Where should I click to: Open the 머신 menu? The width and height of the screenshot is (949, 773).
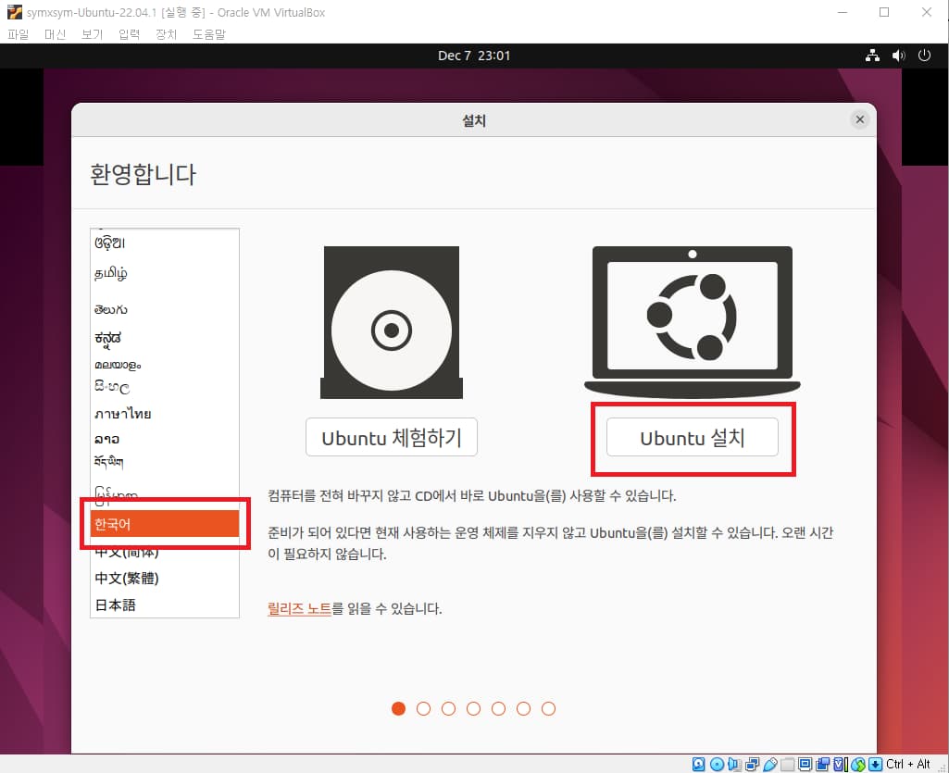[x=55, y=34]
